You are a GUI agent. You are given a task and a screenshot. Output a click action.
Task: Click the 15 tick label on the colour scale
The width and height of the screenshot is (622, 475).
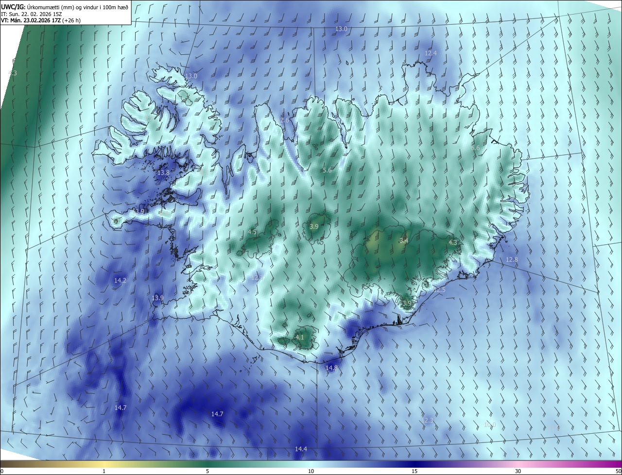coord(415,471)
